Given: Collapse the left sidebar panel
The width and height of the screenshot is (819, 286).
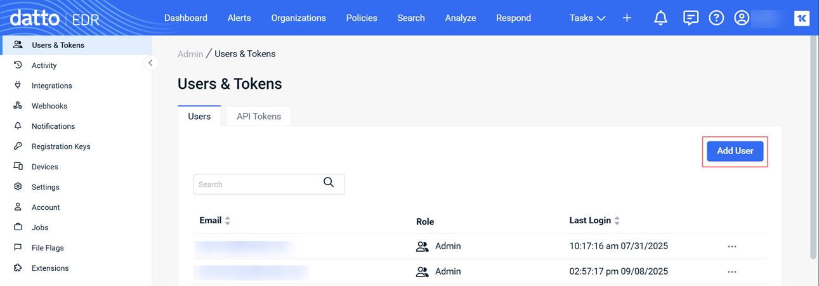Looking at the screenshot, I should tap(150, 63).
